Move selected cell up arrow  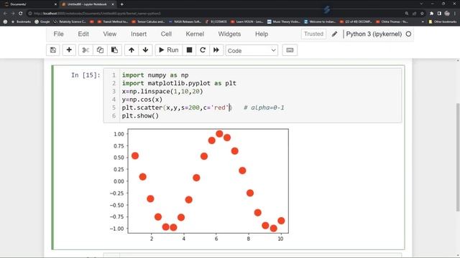click(x=132, y=50)
